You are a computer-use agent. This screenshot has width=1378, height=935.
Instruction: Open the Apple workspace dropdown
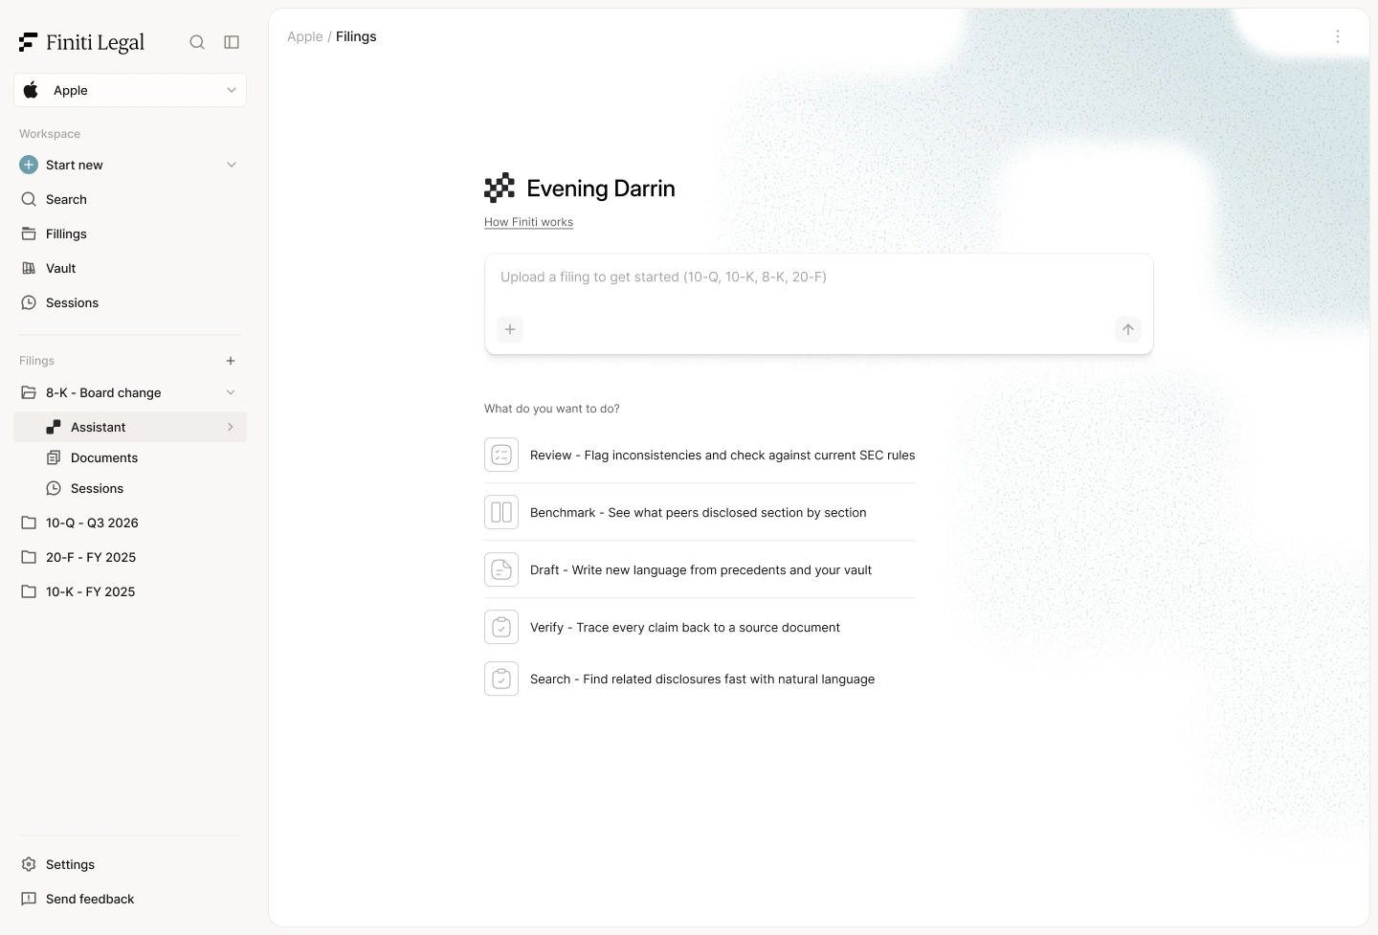click(x=130, y=90)
